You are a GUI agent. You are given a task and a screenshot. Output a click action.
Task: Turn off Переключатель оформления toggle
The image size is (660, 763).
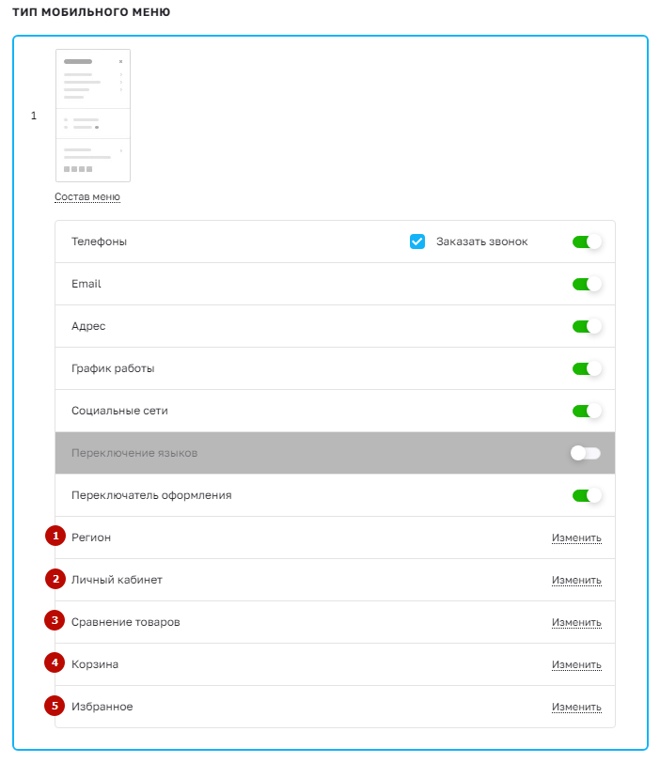coord(587,495)
